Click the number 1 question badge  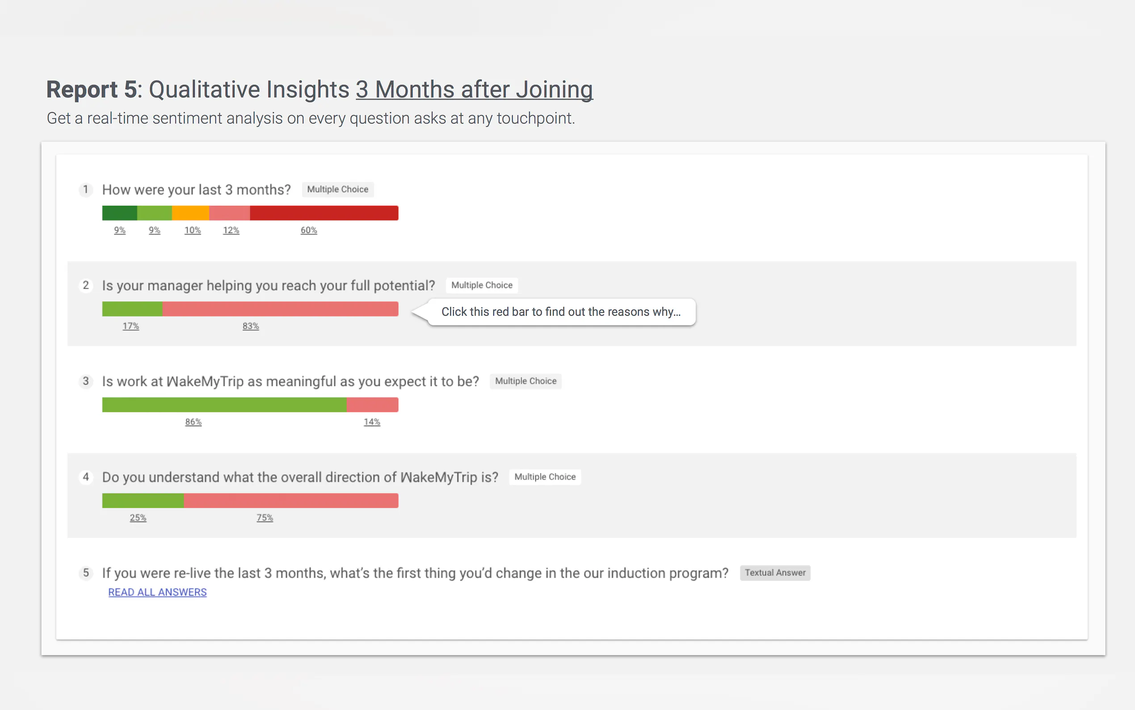(85, 189)
